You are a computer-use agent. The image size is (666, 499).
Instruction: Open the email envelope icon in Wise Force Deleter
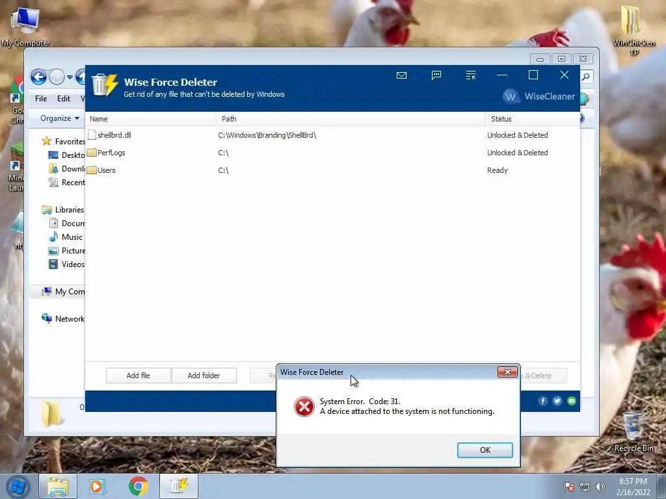pos(401,75)
